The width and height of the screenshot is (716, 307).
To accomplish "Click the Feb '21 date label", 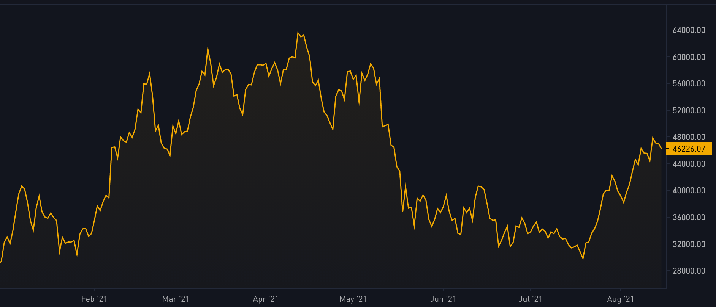I will pyautogui.click(x=94, y=299).
